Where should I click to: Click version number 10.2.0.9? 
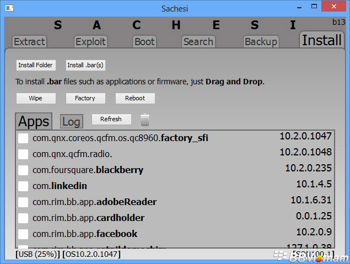tap(314, 232)
